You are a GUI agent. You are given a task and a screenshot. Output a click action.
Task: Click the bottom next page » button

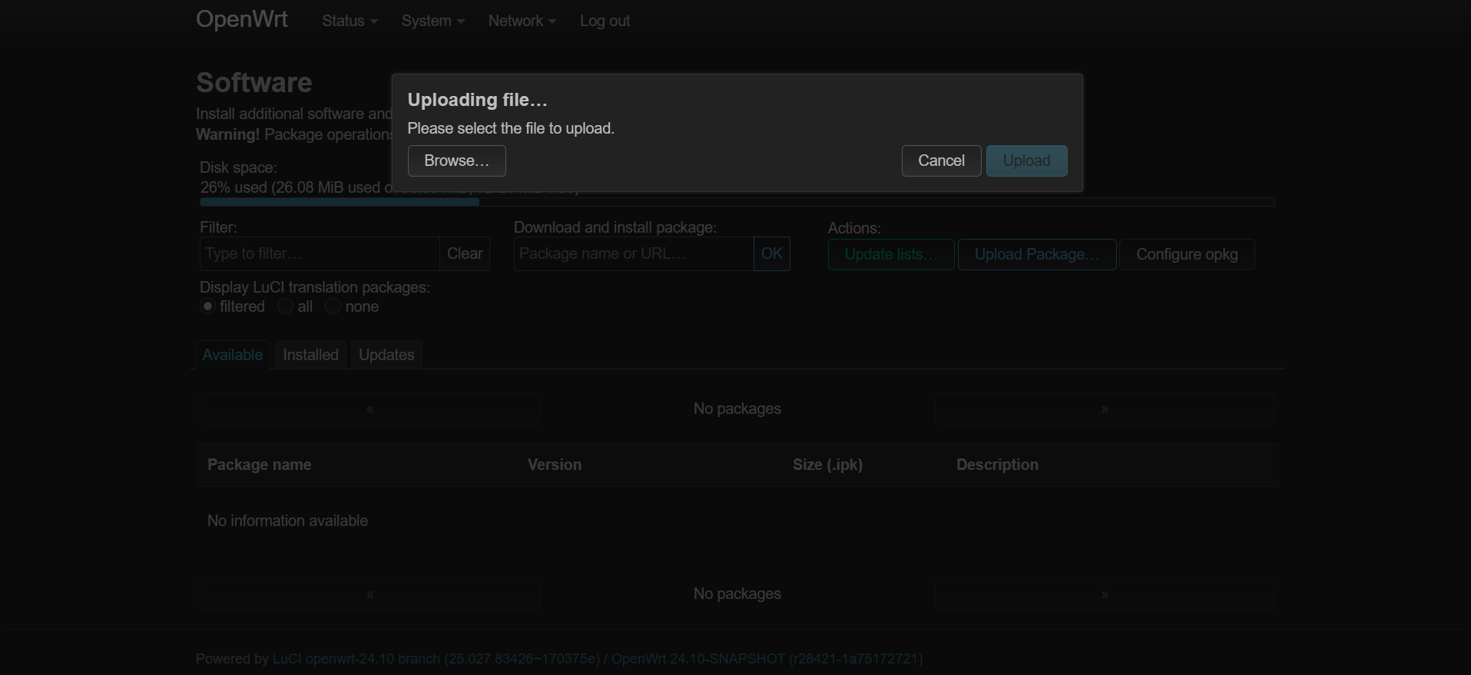tap(1105, 594)
